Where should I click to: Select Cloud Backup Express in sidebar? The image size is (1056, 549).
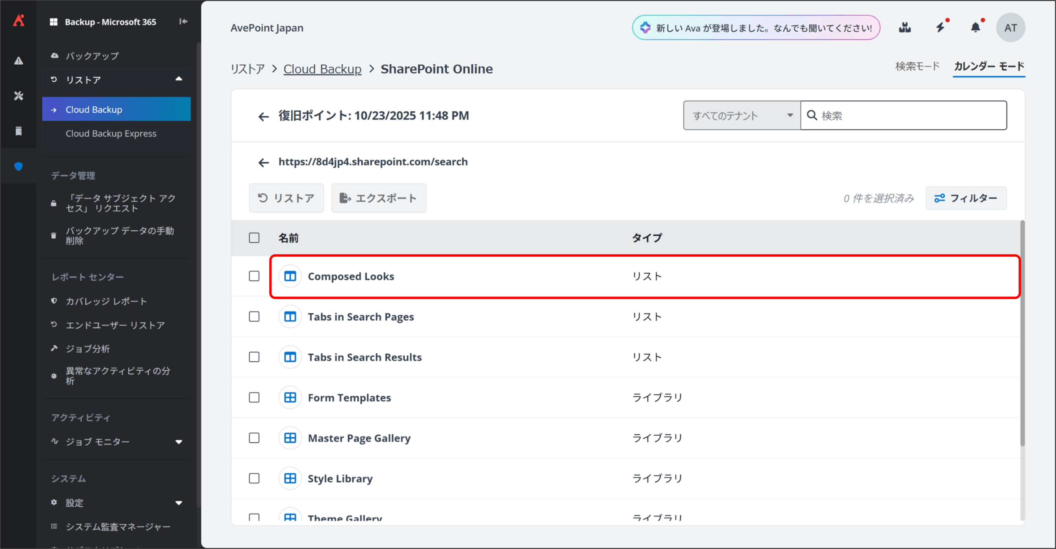pyautogui.click(x=111, y=134)
